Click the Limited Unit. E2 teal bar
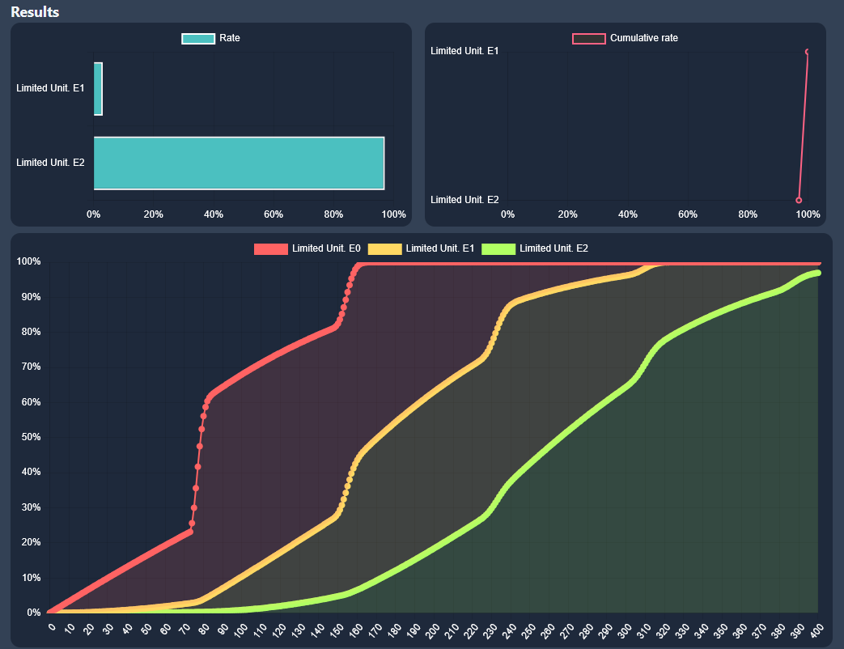 pyautogui.click(x=239, y=163)
